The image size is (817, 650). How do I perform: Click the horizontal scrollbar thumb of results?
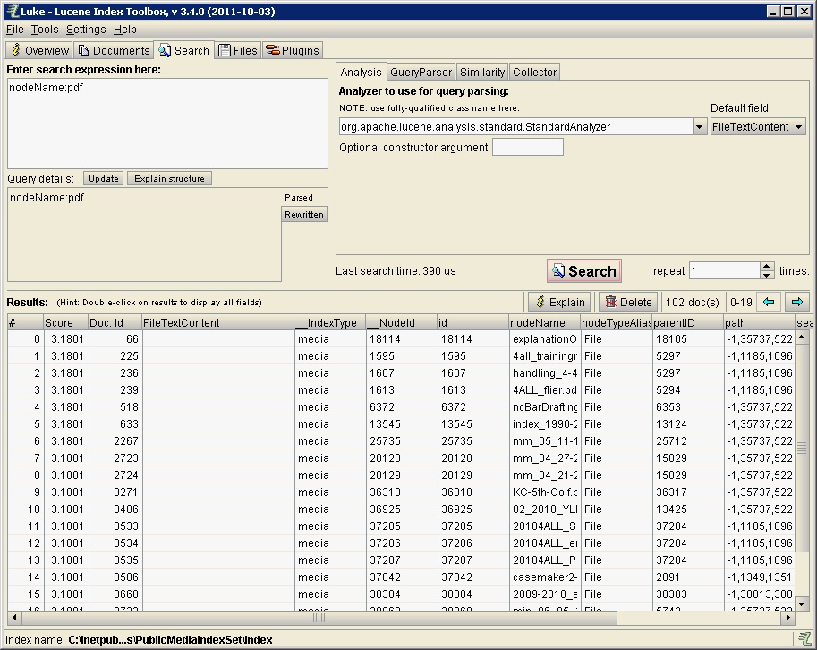click(319, 617)
